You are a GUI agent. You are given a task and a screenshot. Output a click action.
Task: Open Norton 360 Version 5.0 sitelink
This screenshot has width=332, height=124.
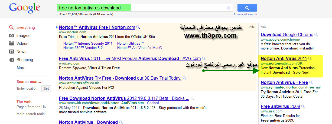pyautogui.click(x=83, y=48)
